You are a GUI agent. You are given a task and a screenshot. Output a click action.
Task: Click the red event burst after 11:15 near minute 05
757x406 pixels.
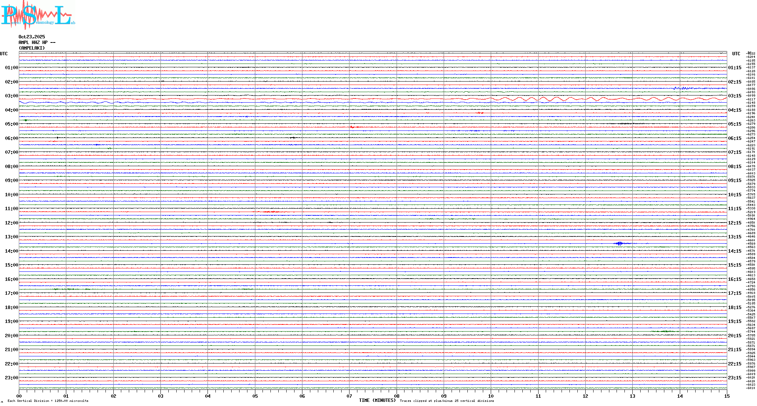click(271, 212)
